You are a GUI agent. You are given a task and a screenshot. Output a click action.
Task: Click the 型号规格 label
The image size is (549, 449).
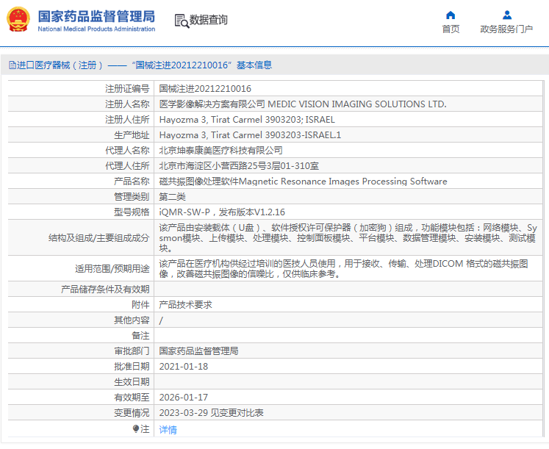pos(132,212)
